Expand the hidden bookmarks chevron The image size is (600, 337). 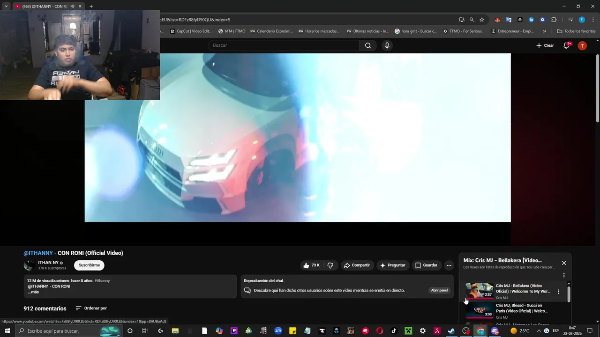point(544,31)
